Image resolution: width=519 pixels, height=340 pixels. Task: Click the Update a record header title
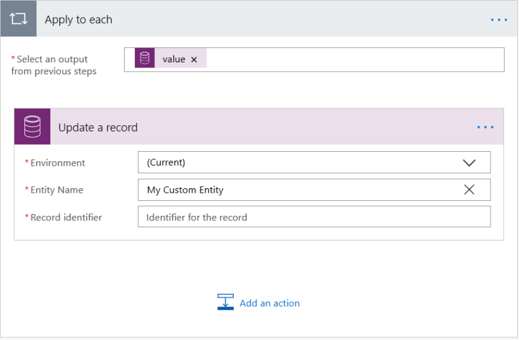[x=98, y=128]
